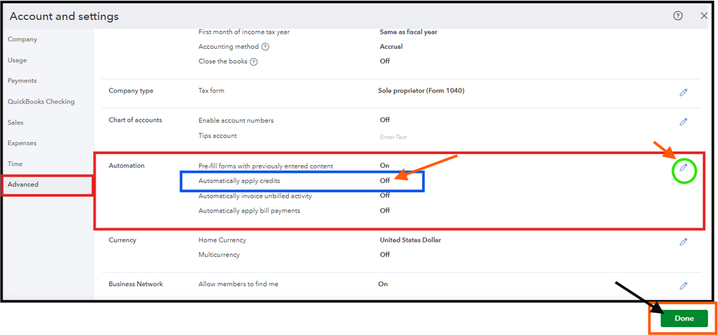
Task: Show info about Close the books
Action: 254,62
